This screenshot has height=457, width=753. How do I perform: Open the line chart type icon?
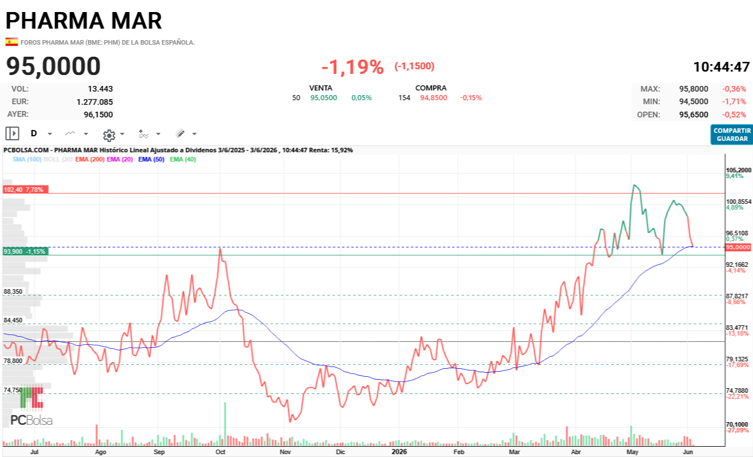70,133
